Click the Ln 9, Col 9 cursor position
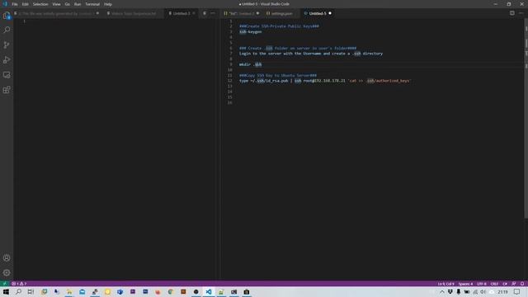 (445, 284)
